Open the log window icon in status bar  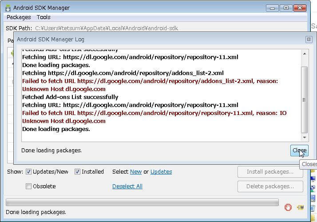coord(301,207)
